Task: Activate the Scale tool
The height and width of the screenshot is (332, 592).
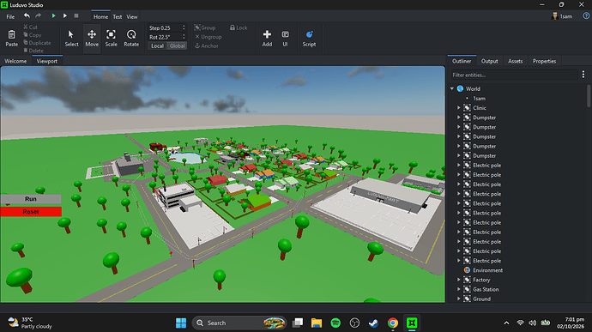Action: pos(111,38)
